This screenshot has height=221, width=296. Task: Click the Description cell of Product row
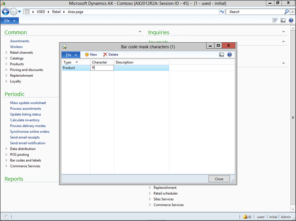pyautogui.click(x=141, y=67)
